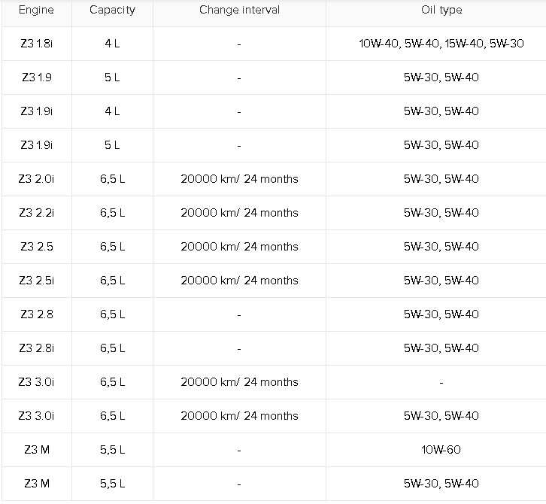This screenshot has height=504, width=546.
Task: Click the Change interval column header
Action: tap(239, 11)
